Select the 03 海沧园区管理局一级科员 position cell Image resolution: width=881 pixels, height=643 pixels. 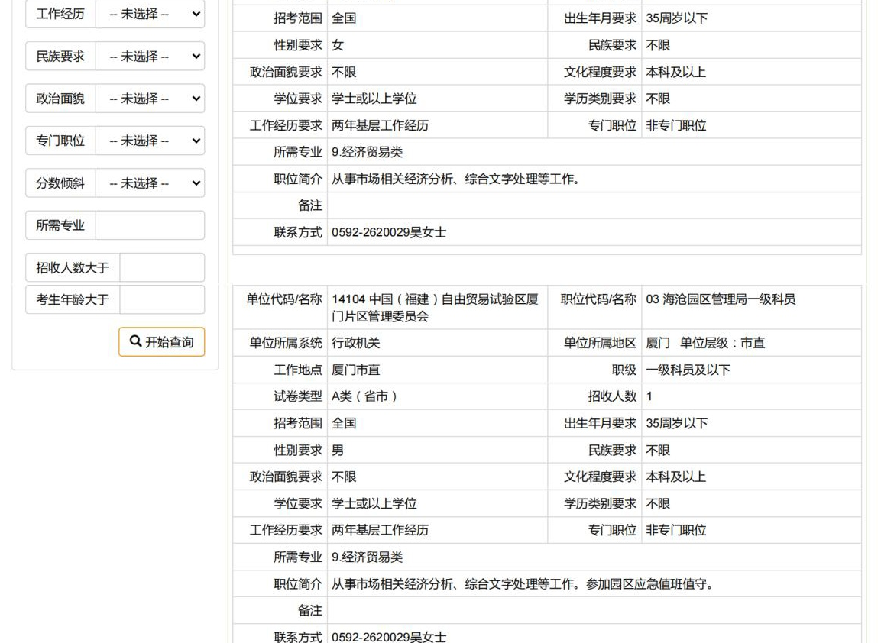coord(721,299)
